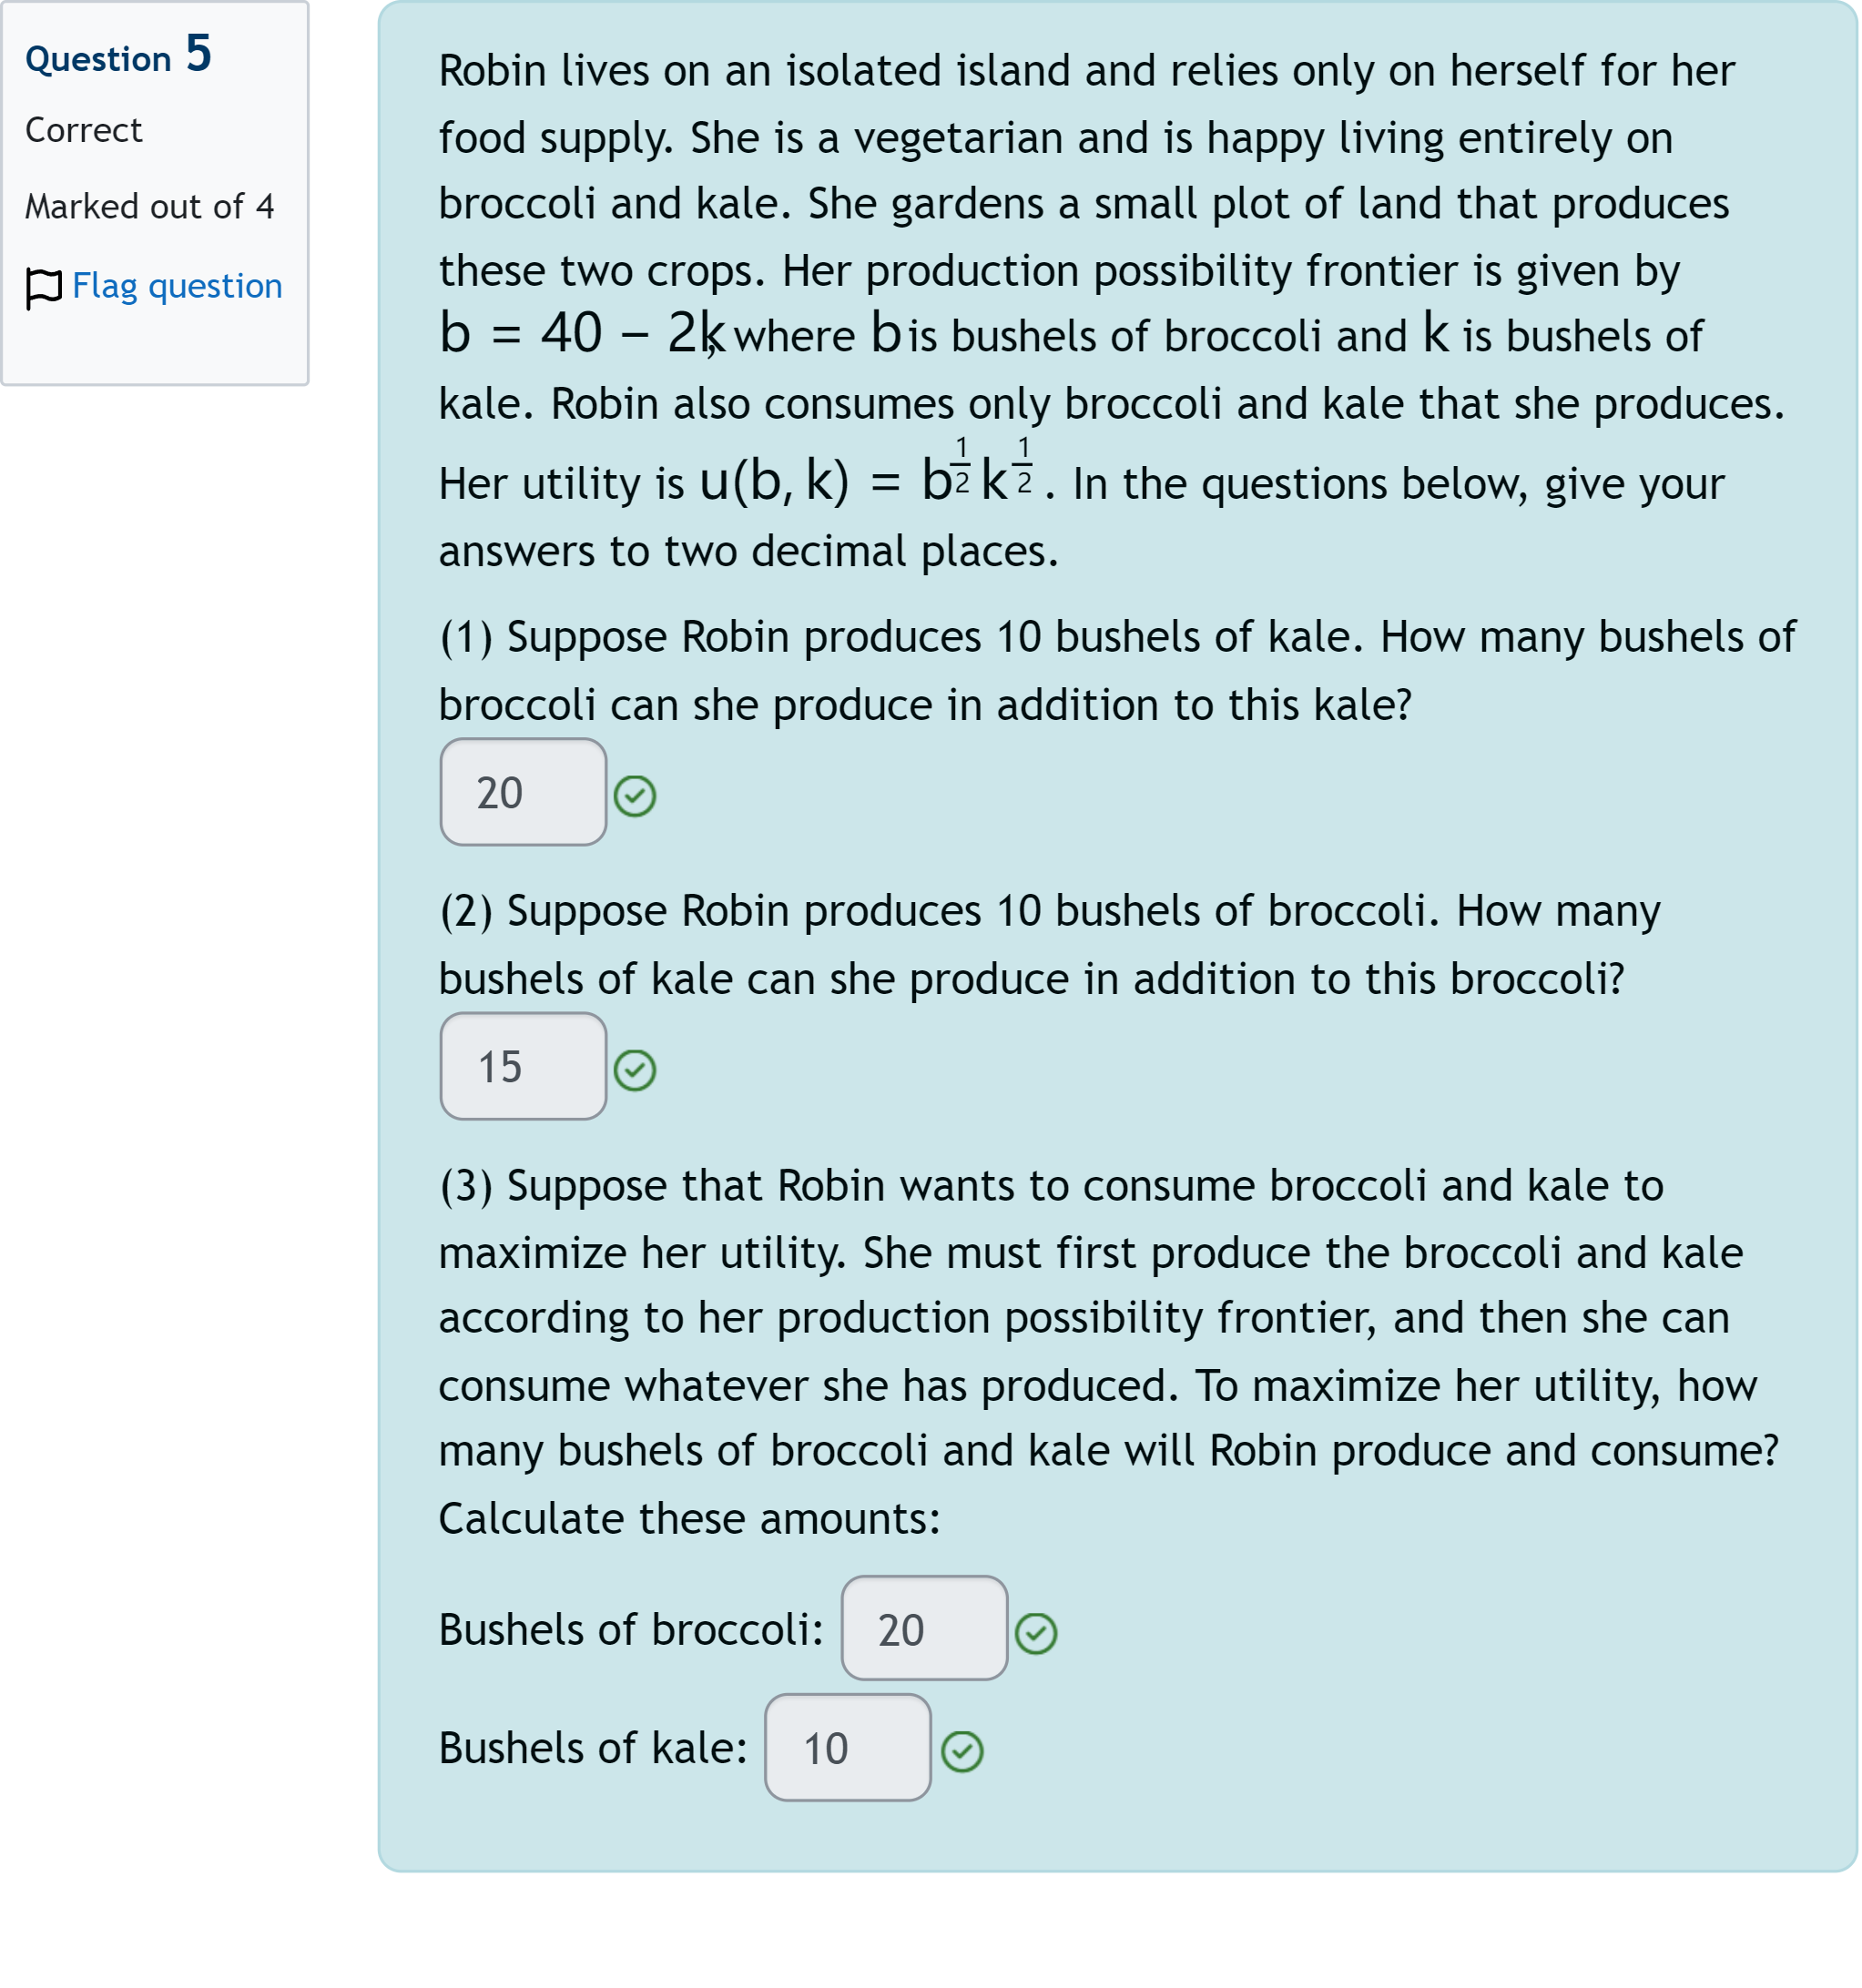The width and height of the screenshot is (1862, 1988).
Task: Click into the Bushels of broccoli input
Action: coord(923,1630)
